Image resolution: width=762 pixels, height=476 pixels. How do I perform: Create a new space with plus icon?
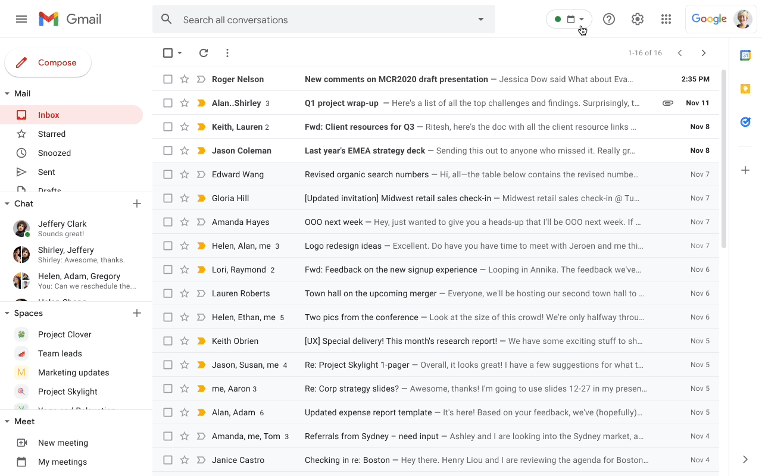tap(137, 313)
